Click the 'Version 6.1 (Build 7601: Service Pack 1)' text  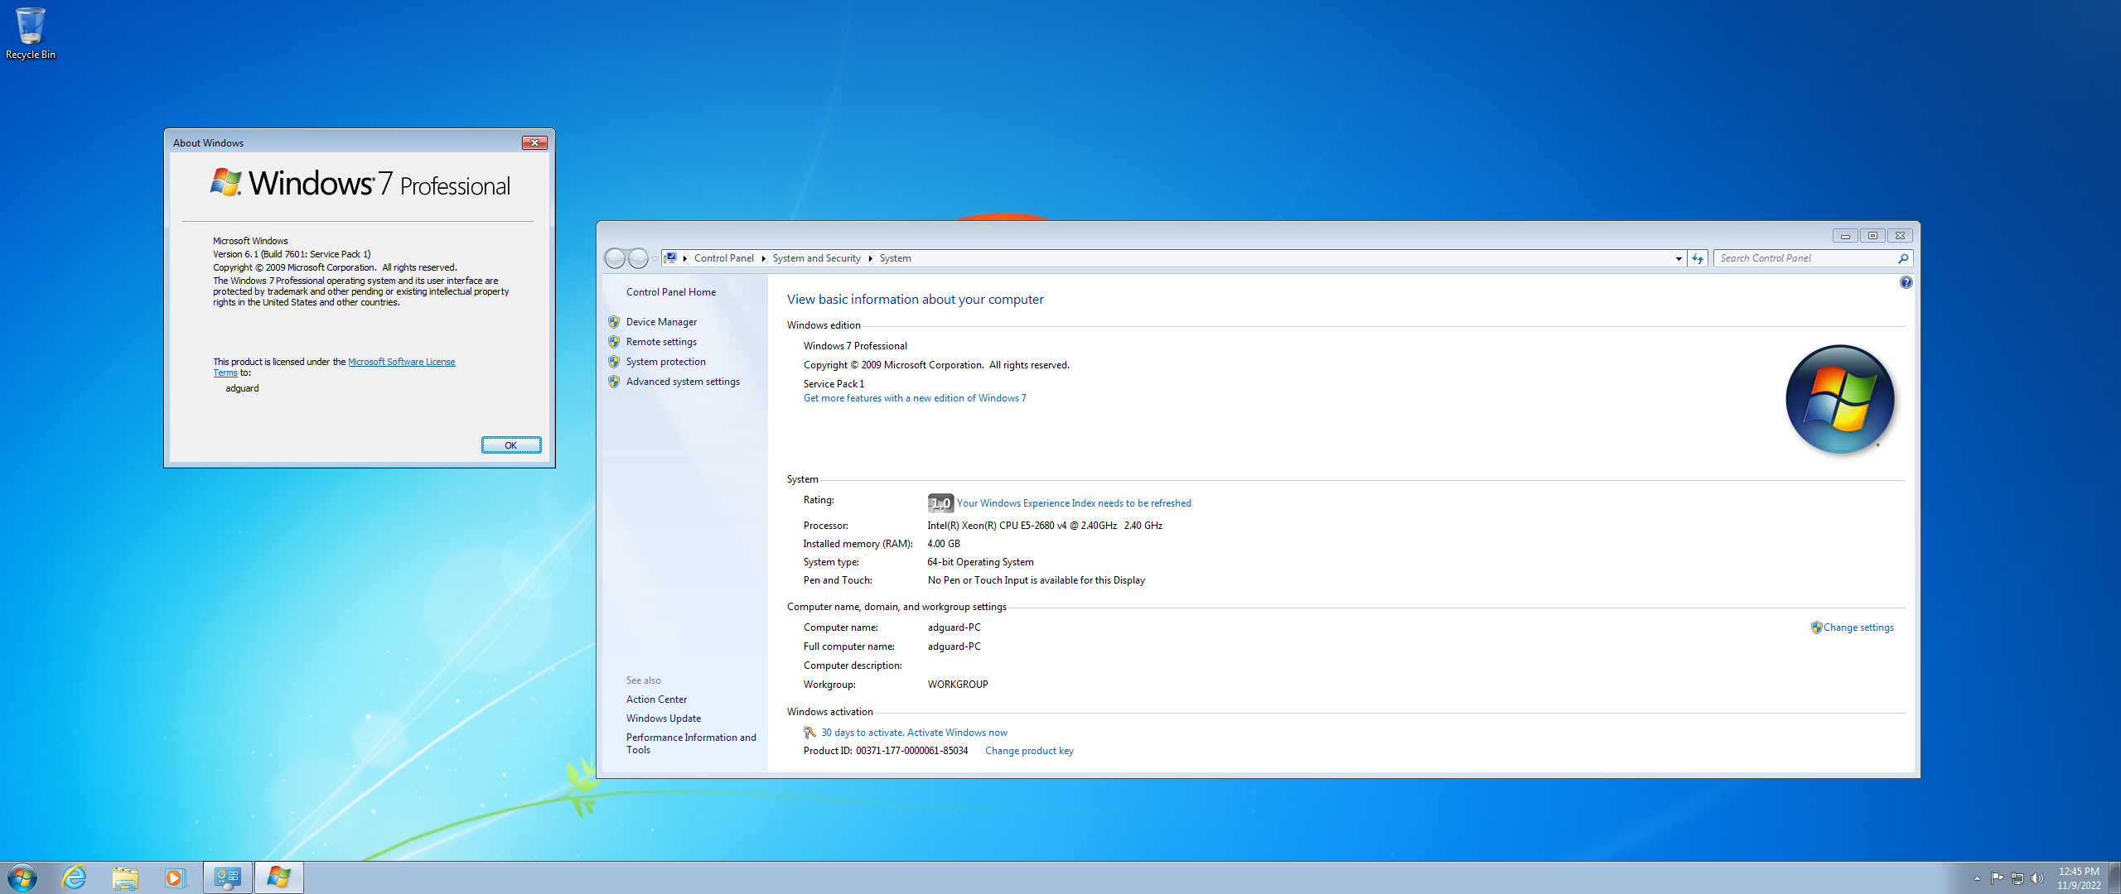(x=292, y=254)
